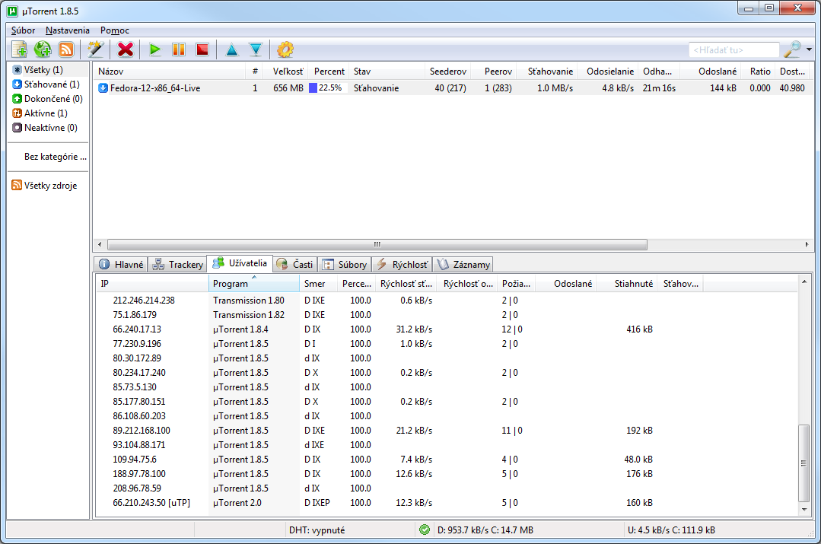Click the horizontal scrollbar thumb in torrent list
Screen dimensions: 821x544
coord(377,244)
